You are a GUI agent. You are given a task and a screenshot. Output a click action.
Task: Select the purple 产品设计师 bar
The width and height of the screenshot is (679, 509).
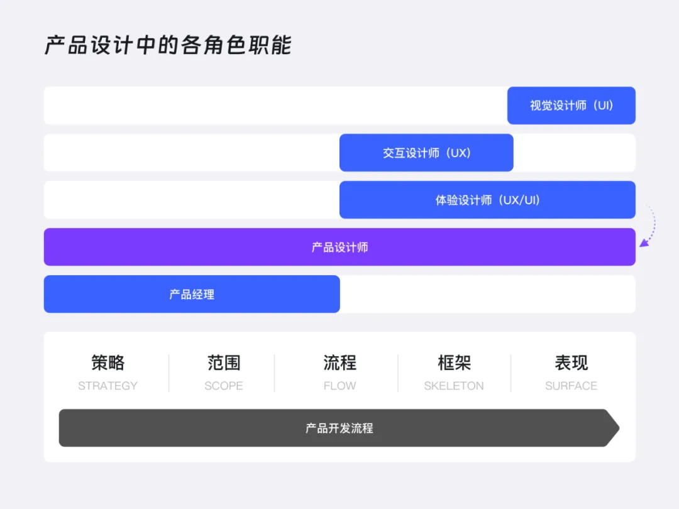(339, 247)
